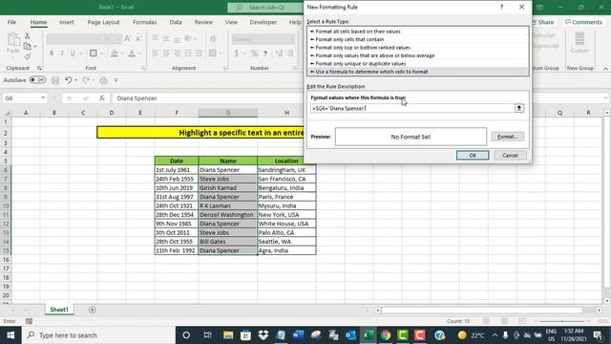Click OK in New Formatting Rule dialog
Image resolution: width=611 pixels, height=344 pixels.
coord(473,155)
